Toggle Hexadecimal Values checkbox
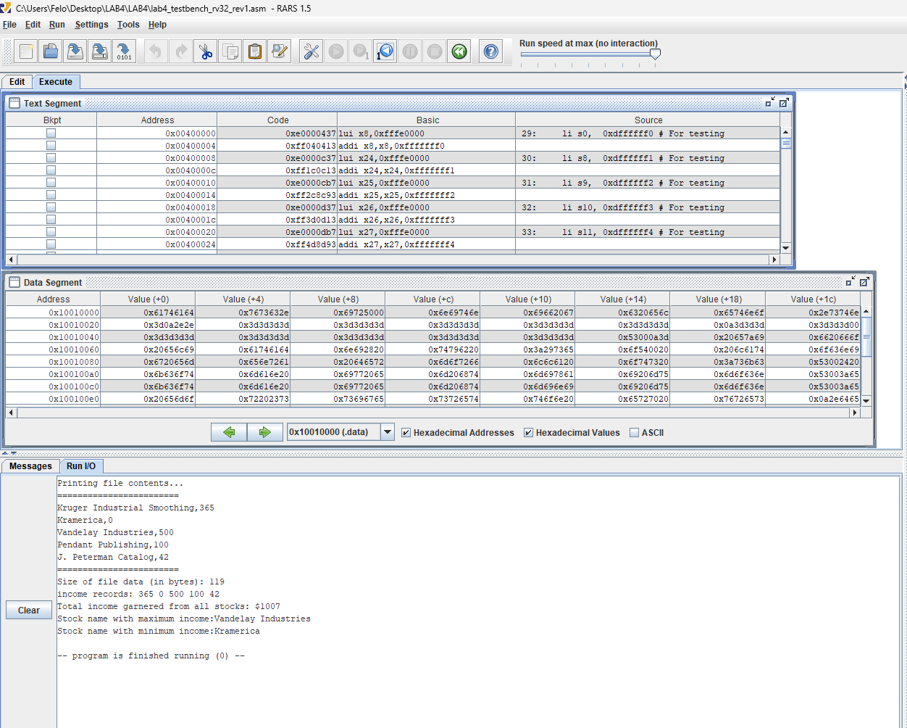The image size is (907, 728). pyautogui.click(x=529, y=433)
